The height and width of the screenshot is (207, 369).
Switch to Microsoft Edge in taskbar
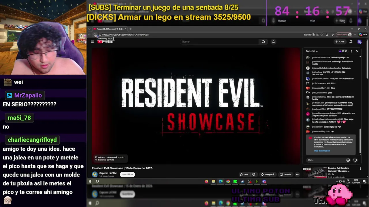221,181
